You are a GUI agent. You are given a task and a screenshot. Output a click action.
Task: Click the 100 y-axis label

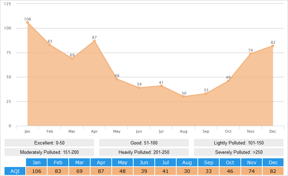pyautogui.click(x=8, y=28)
